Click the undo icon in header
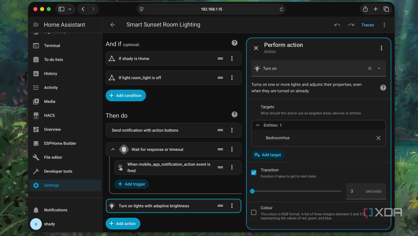The height and width of the screenshot is (236, 418). pyautogui.click(x=337, y=25)
